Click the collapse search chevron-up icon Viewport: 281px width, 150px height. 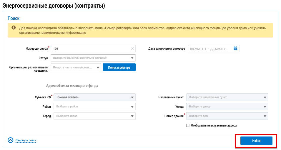(11, 140)
